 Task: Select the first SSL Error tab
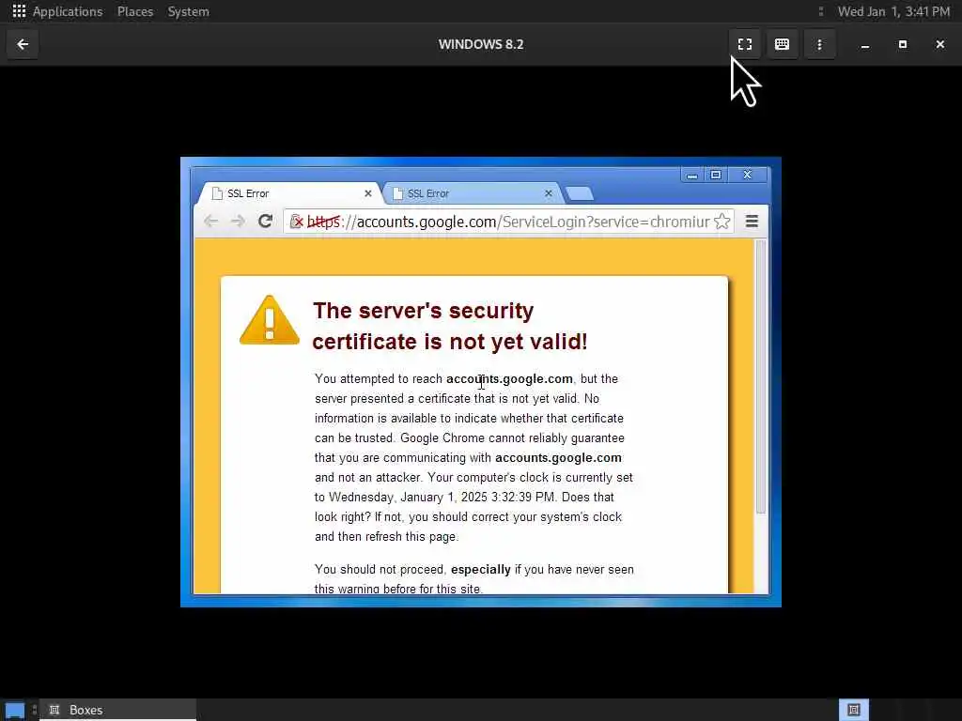click(x=288, y=193)
